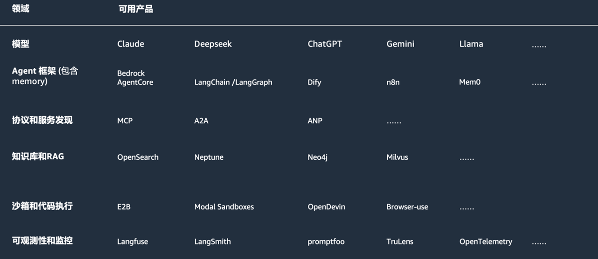Select the A2A protocol entry
The width and height of the screenshot is (598, 259).
[x=201, y=121]
